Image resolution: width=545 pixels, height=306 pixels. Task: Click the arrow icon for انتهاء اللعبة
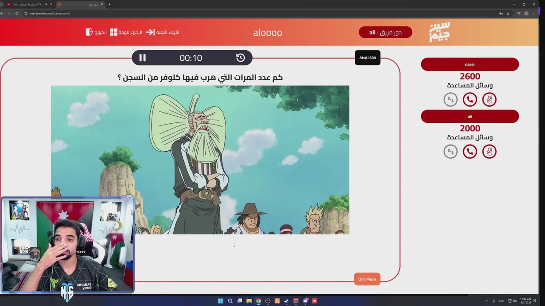[150, 32]
